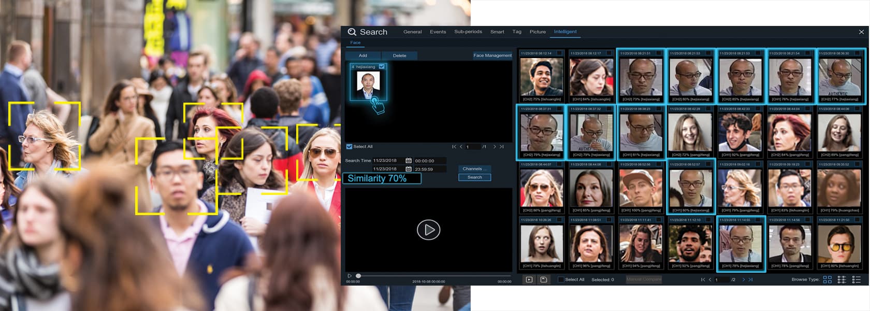
Task: Open Face Management
Action: click(492, 55)
